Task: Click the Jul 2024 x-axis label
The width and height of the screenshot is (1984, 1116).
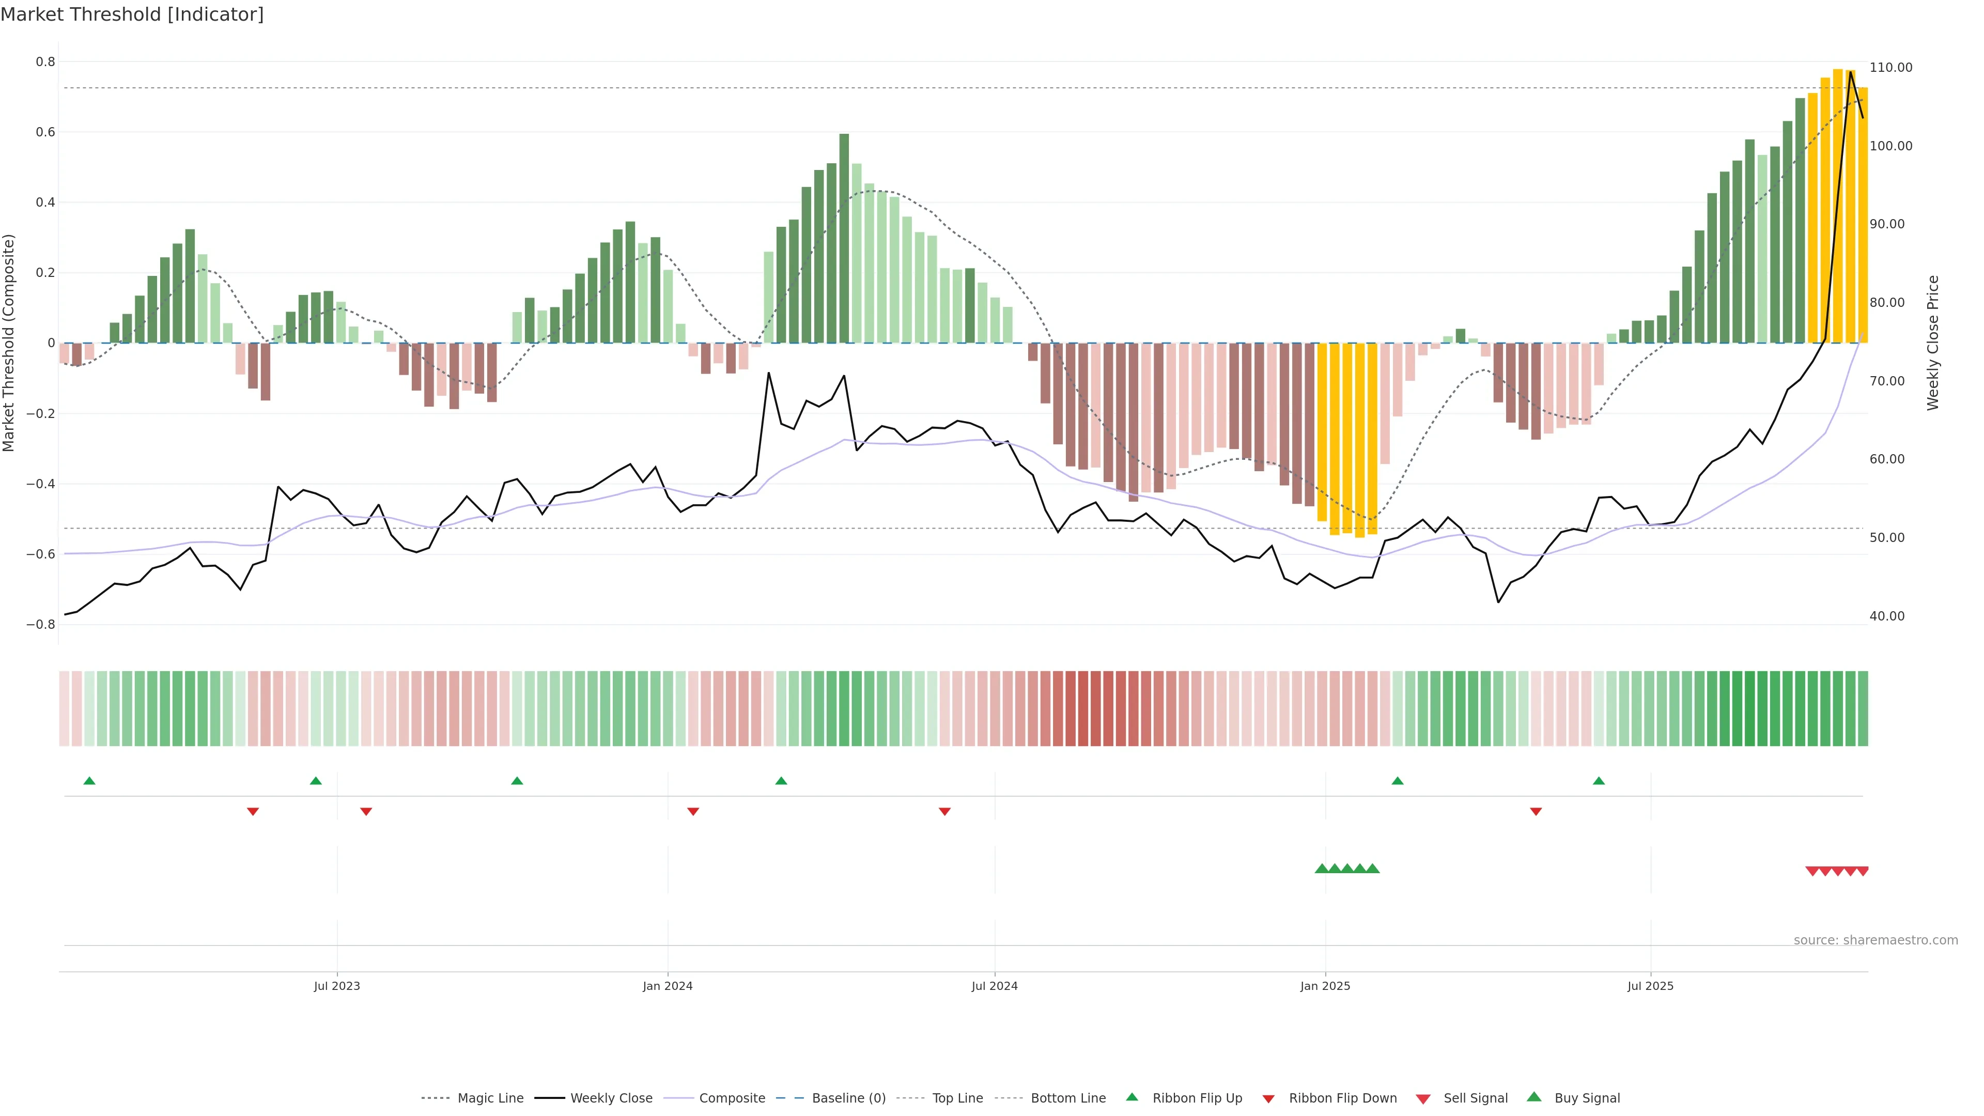Action: tap(994, 986)
